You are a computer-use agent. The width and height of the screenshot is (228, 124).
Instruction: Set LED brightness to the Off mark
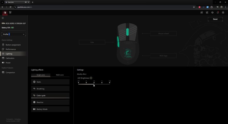[x=79, y=83]
